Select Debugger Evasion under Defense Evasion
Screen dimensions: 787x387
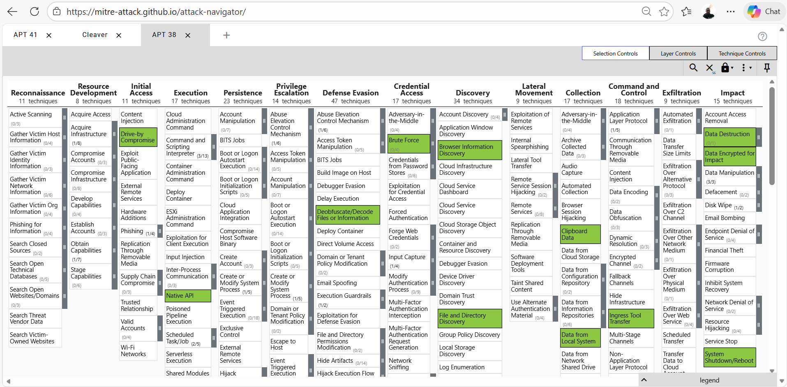pos(348,186)
